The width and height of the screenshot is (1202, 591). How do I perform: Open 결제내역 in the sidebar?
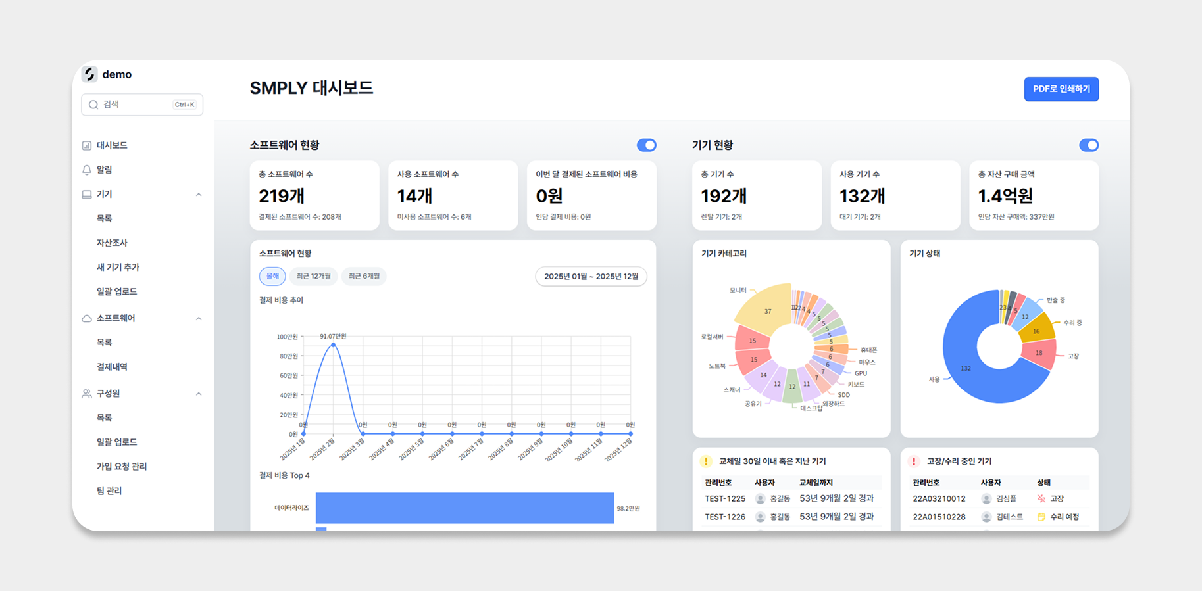click(x=112, y=367)
